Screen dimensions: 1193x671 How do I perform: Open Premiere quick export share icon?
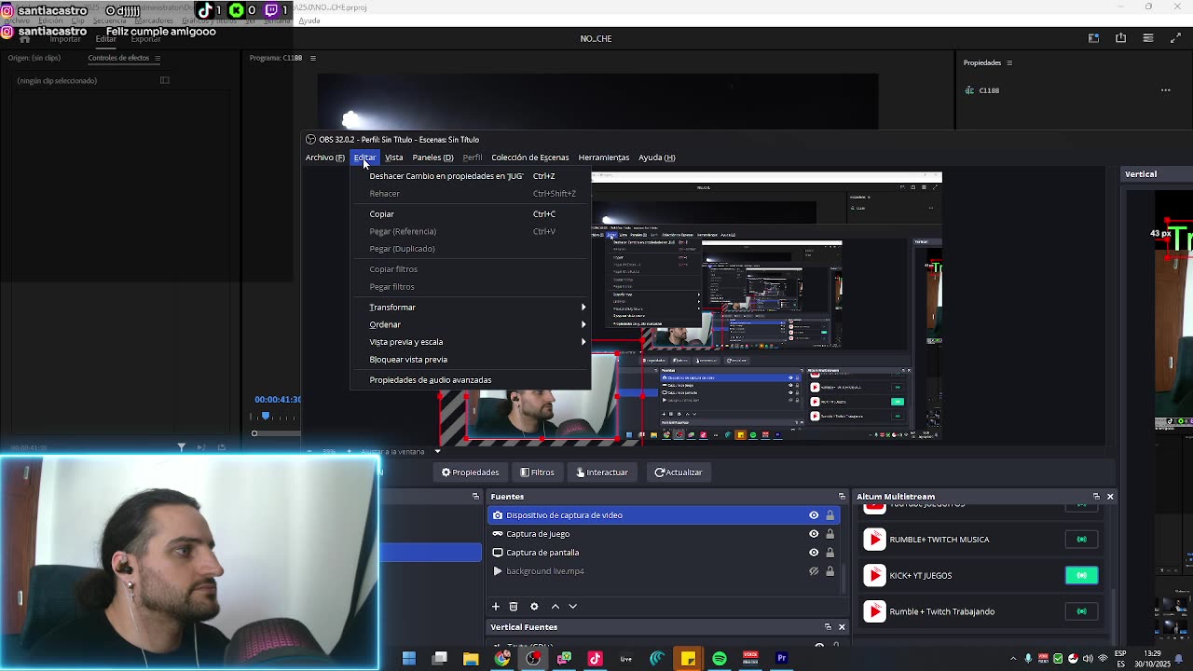click(1120, 38)
